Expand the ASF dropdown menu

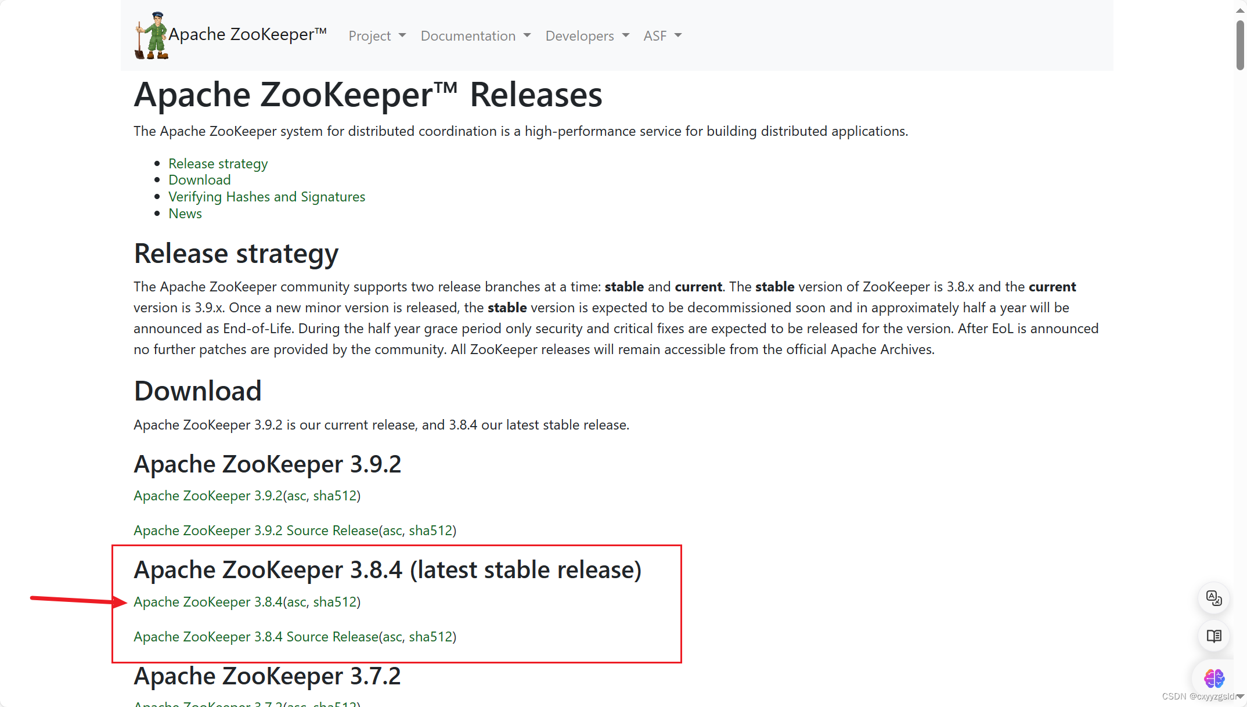[x=660, y=35]
